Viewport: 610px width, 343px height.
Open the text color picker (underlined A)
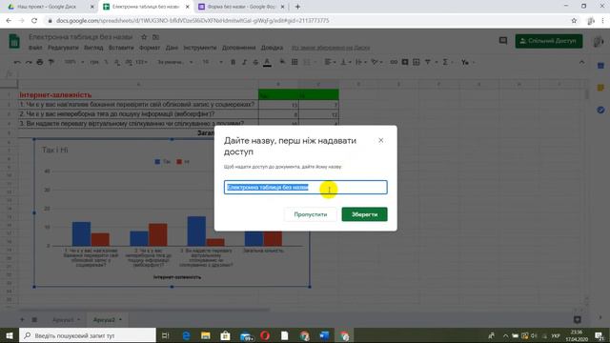pos(267,62)
